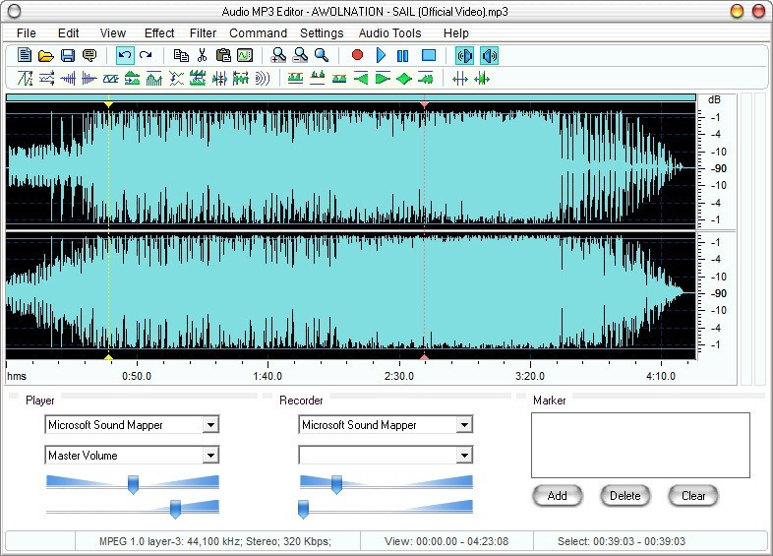Click the rising bars envelope effect icon
Screen dimensions: 773x556
(153, 79)
